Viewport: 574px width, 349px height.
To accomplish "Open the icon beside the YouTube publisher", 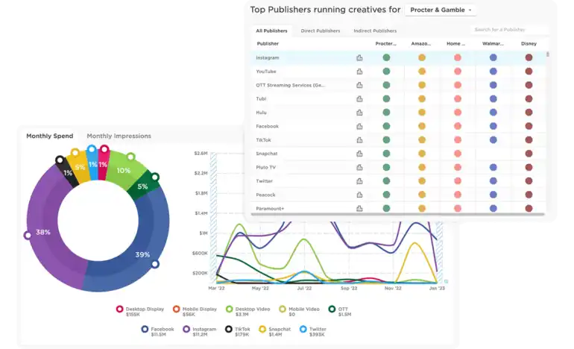I will pos(359,72).
